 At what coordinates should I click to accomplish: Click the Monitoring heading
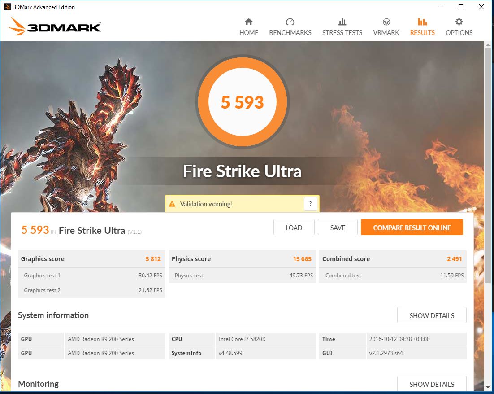click(39, 384)
